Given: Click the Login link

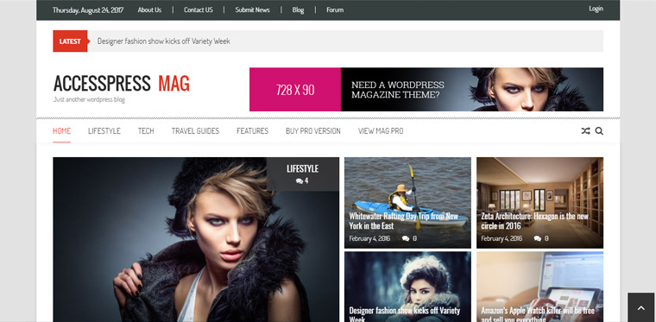Looking at the screenshot, I should click(x=596, y=9).
